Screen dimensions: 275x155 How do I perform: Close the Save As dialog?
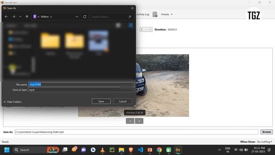point(132,8)
